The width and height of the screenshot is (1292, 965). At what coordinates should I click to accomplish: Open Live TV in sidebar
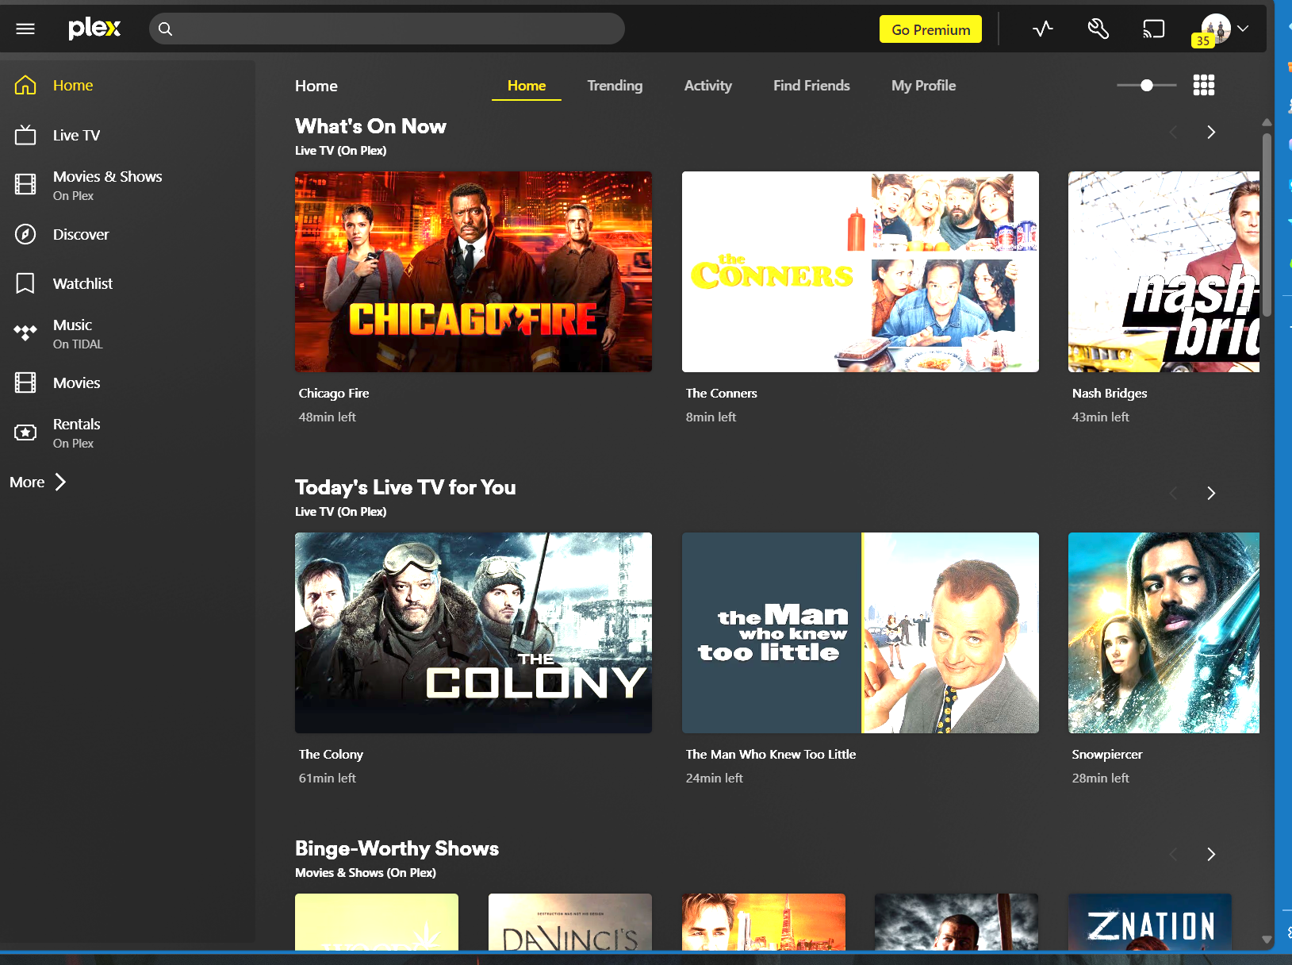76,135
